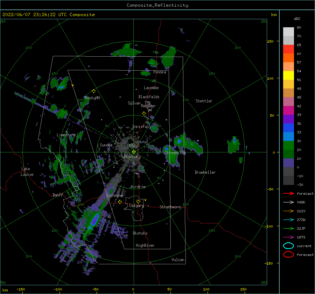Screen dimensions: 315x294
Task: Click the Sylvan label
Action: coord(134,103)
